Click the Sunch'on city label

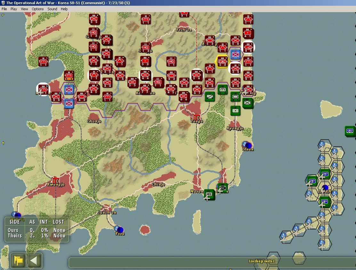pyautogui.click(x=107, y=212)
